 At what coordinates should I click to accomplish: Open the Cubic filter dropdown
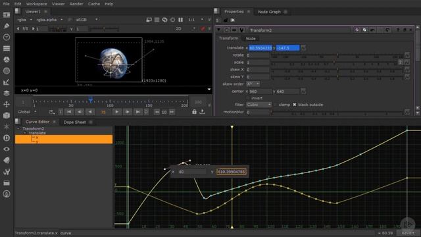click(x=259, y=105)
